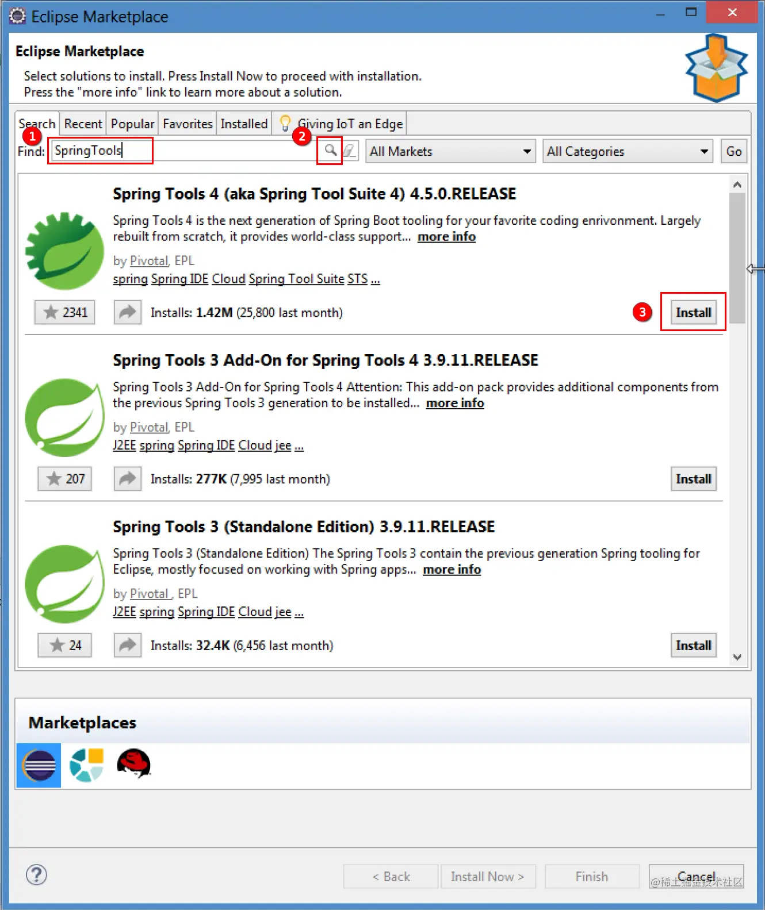Click the results scrollbar down arrow
The image size is (765, 910).
[737, 657]
